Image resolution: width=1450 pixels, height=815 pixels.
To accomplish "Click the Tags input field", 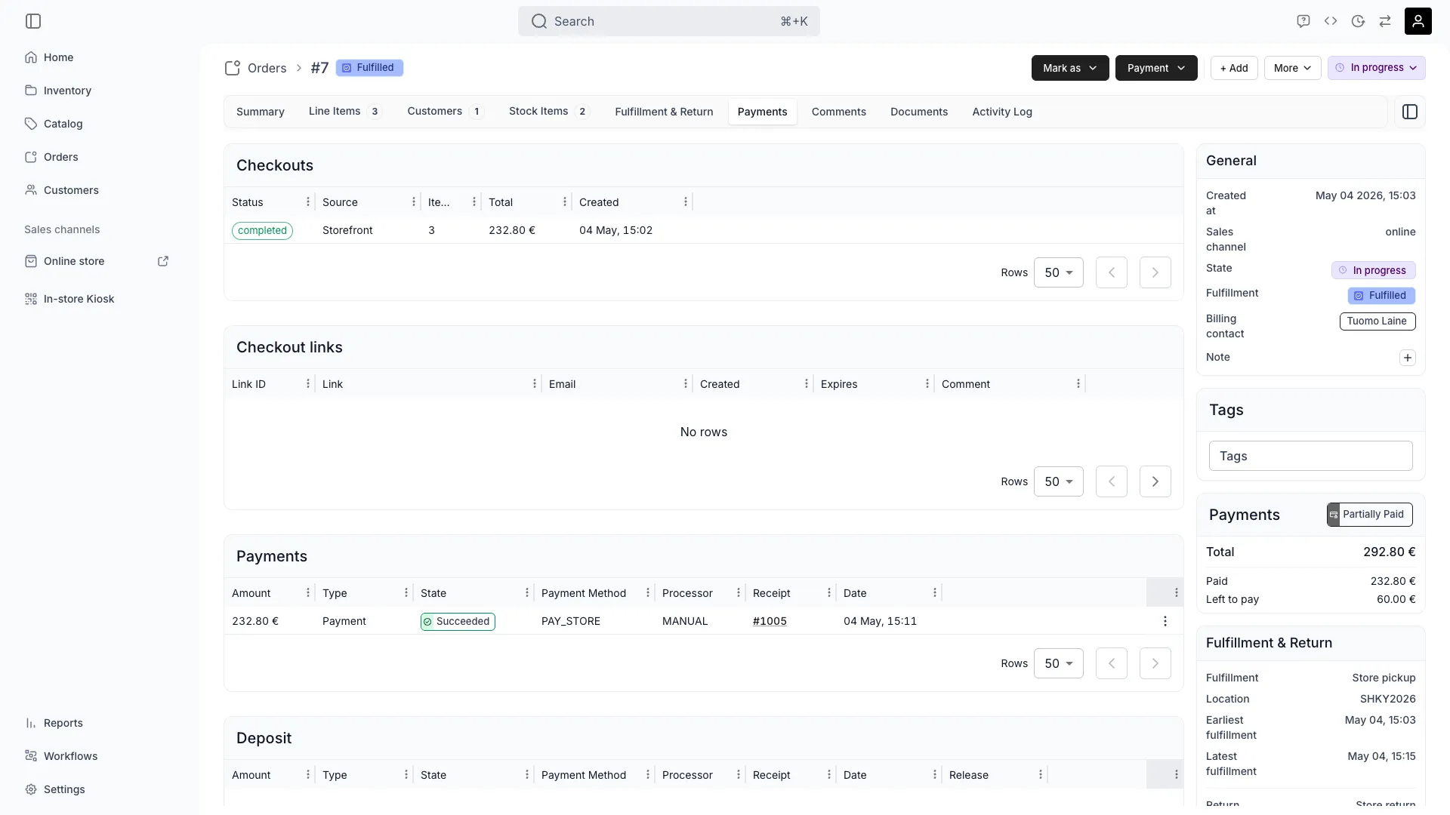I will tap(1310, 456).
